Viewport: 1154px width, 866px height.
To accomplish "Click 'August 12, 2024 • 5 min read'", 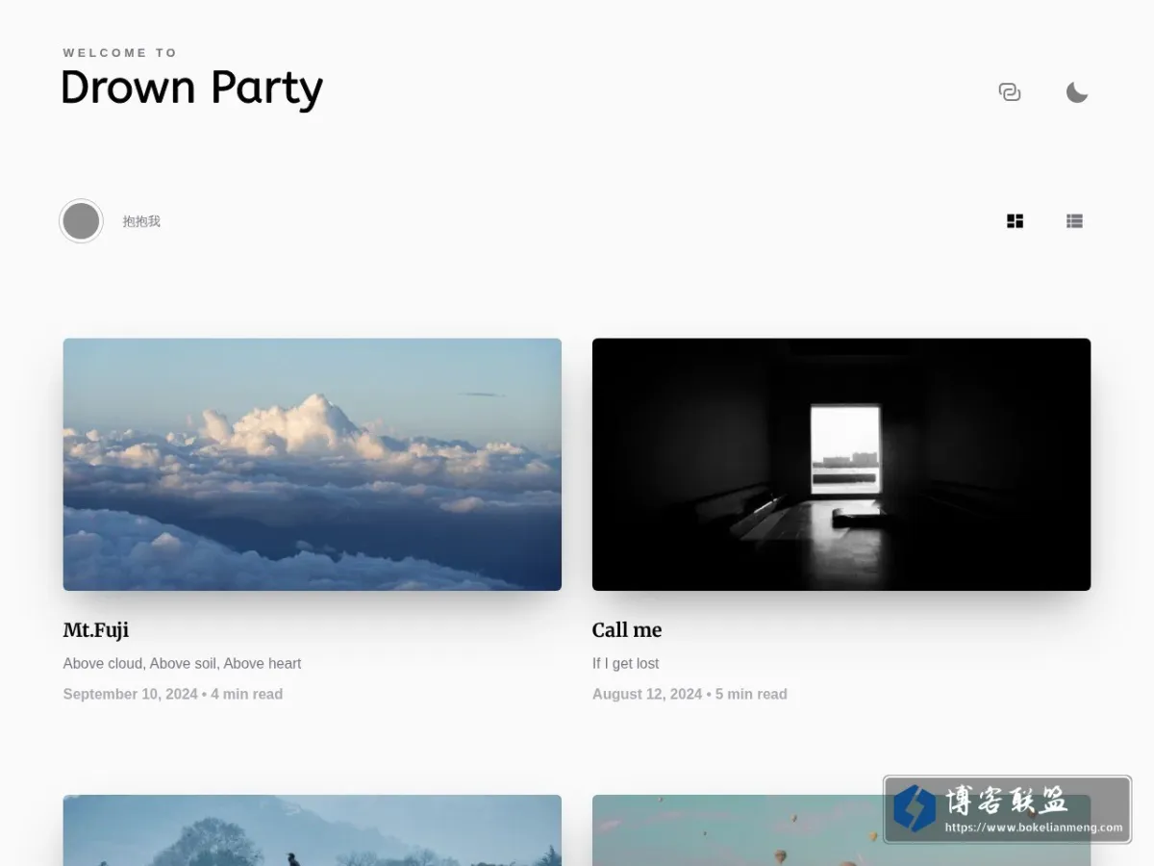I will click(690, 694).
